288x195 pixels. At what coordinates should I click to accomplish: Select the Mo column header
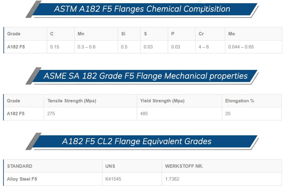232,34
